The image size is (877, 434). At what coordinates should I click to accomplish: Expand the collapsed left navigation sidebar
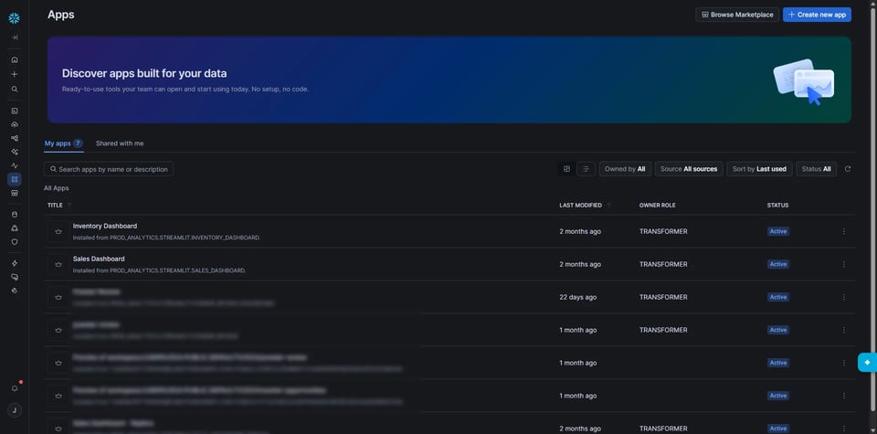tap(15, 37)
